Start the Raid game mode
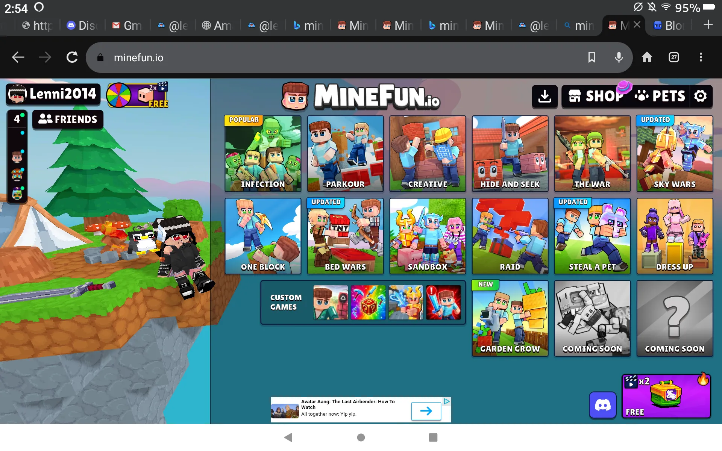The width and height of the screenshot is (722, 451). tap(510, 236)
